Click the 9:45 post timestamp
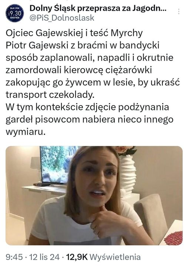The image size is (188, 266). (14, 257)
